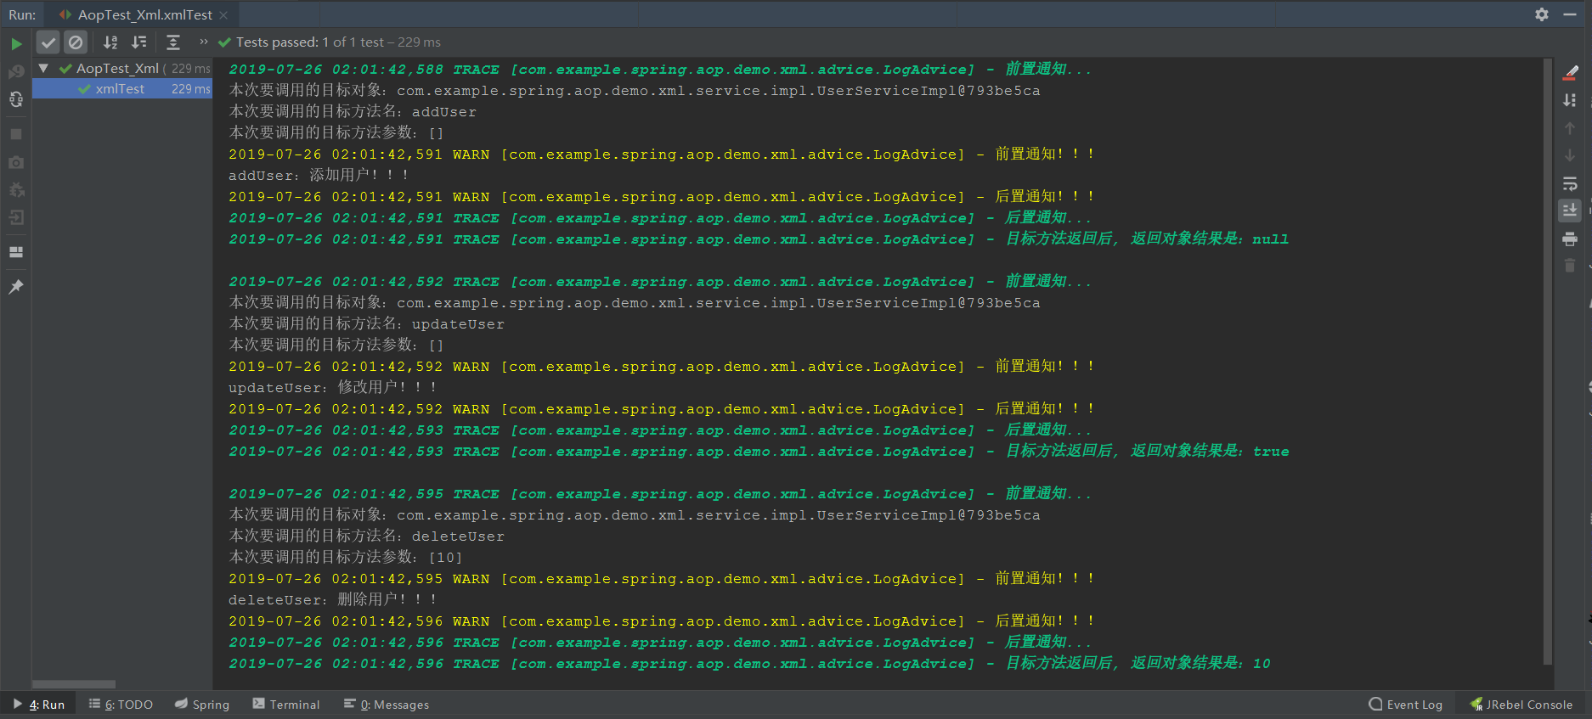Click the console sort icon on right
The height and width of the screenshot is (719, 1592).
tap(1570, 100)
